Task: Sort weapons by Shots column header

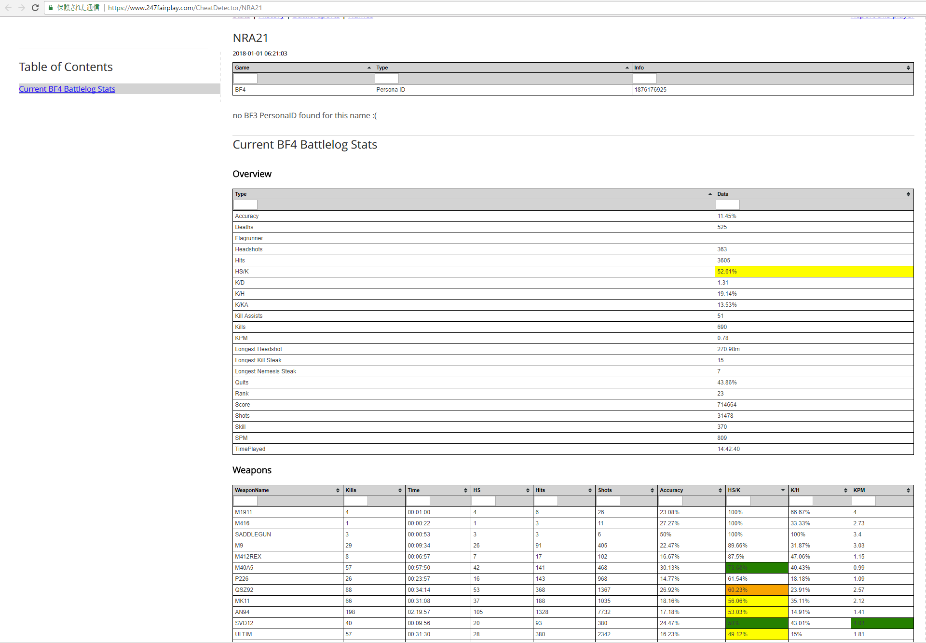Action: [626, 490]
